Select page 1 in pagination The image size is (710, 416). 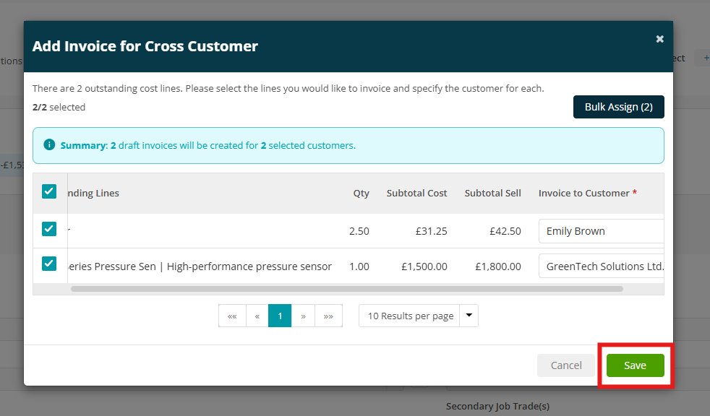(x=280, y=316)
